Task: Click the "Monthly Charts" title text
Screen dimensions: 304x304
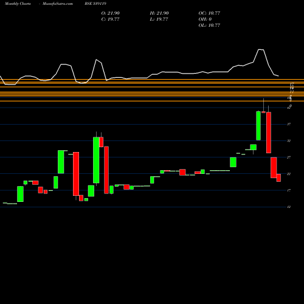Action: 18,4
